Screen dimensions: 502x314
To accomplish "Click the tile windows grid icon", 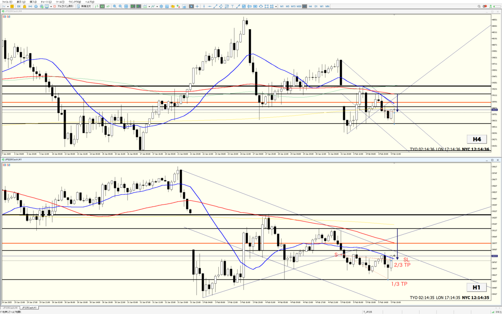I will tap(126, 6).
